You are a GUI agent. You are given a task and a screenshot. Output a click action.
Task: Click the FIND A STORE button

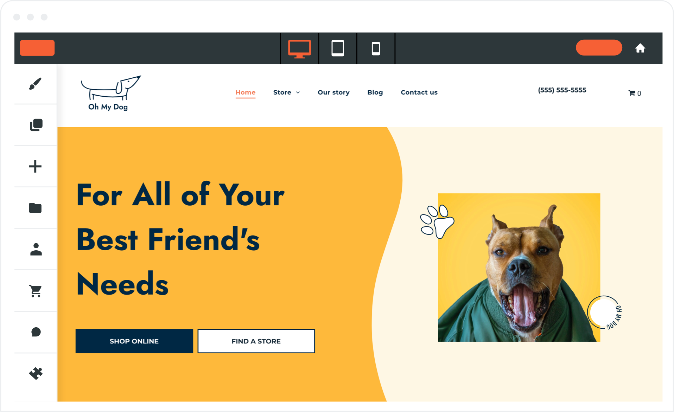click(x=256, y=341)
